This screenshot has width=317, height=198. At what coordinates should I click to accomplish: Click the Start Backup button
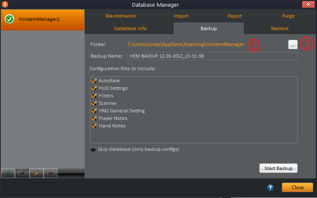278,168
